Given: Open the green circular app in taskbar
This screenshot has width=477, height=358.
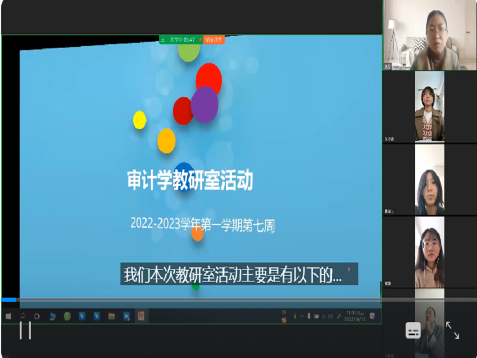Looking at the screenshot, I should pos(67,316).
